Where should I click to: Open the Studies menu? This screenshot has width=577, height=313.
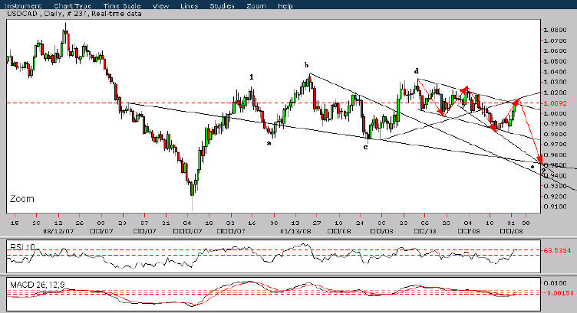coord(222,6)
